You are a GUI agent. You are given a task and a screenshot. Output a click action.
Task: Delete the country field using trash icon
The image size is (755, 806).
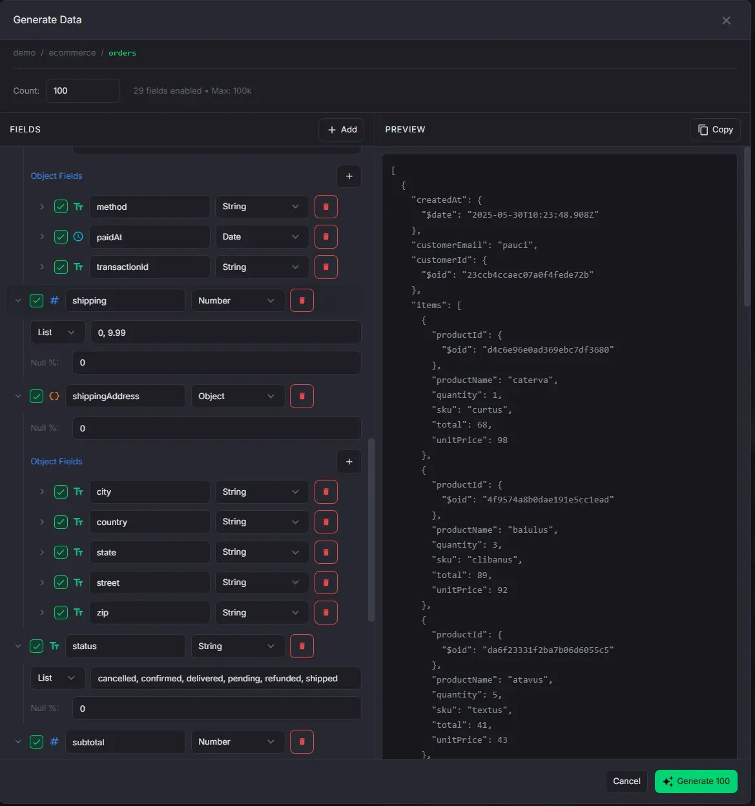pyautogui.click(x=326, y=522)
